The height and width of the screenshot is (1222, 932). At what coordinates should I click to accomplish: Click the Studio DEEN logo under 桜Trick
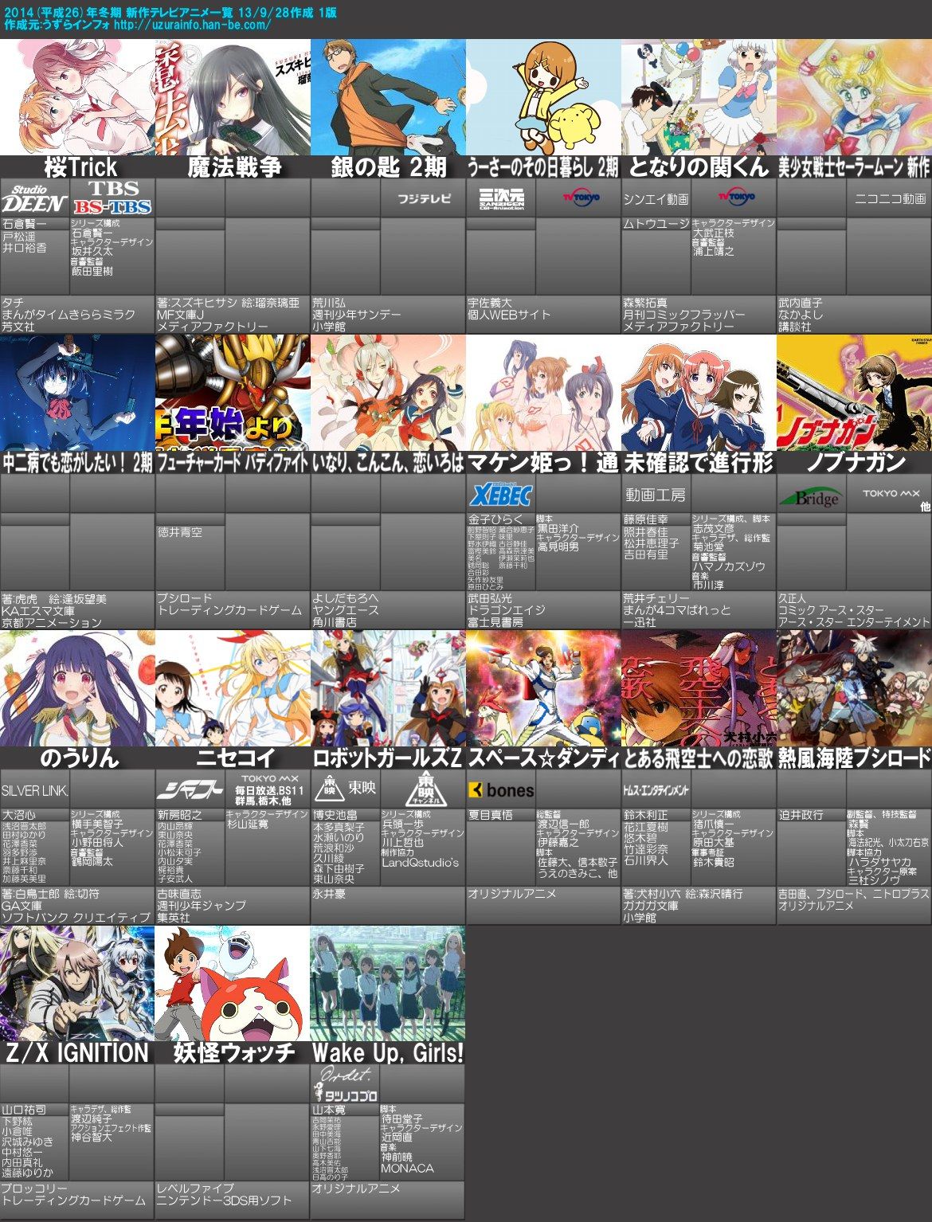pyautogui.click(x=35, y=198)
